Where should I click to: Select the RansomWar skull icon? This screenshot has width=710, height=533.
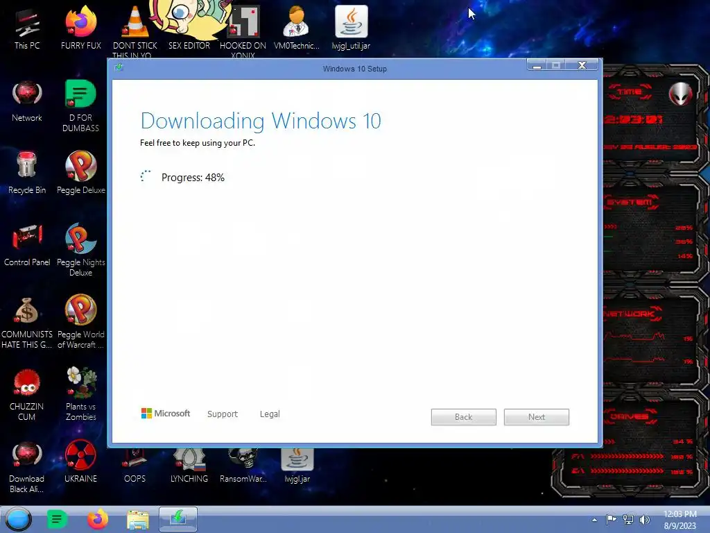point(243,466)
